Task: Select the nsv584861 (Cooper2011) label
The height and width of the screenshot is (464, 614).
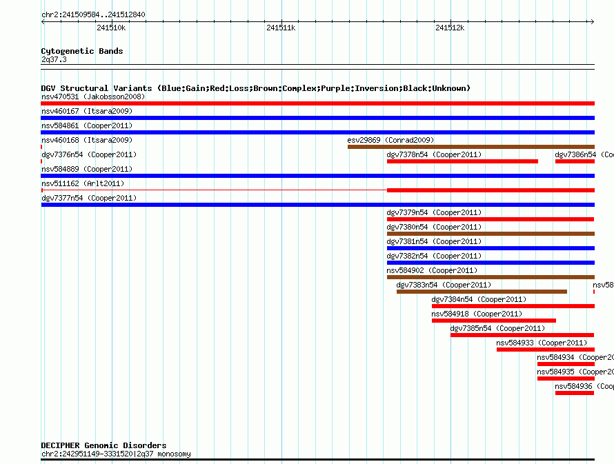Action: [87, 125]
